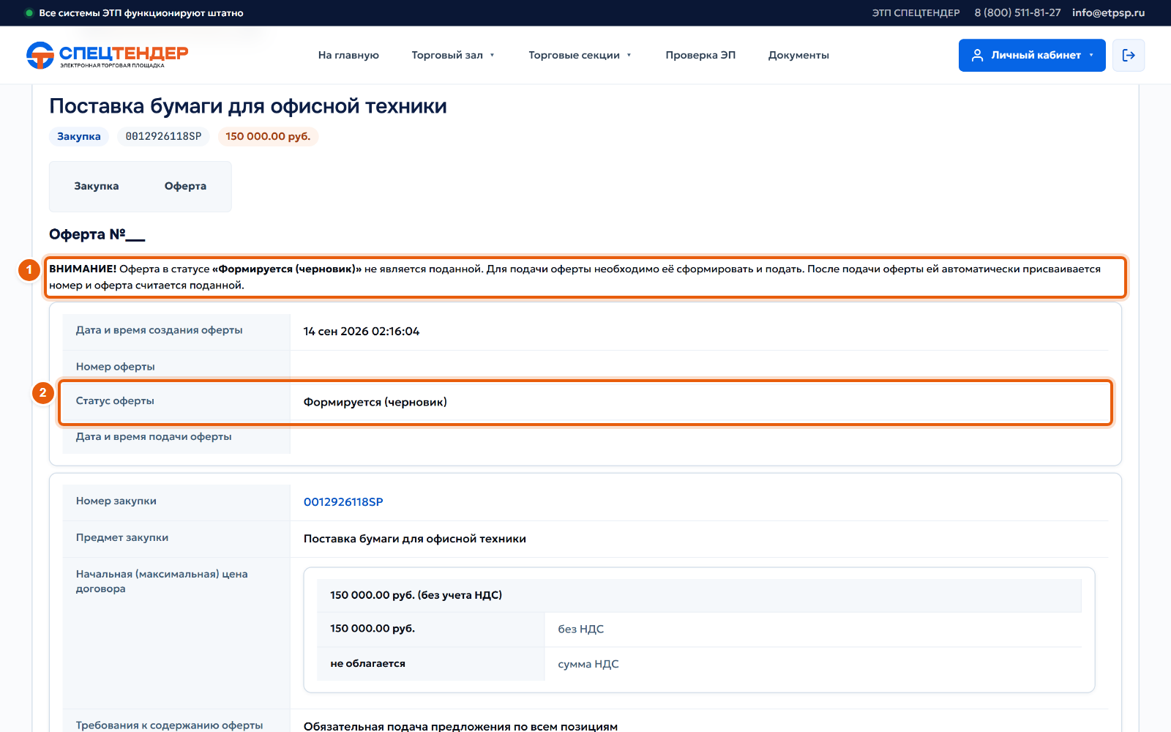Click the Номер оферты label
This screenshot has width=1171, height=732.
[116, 367]
